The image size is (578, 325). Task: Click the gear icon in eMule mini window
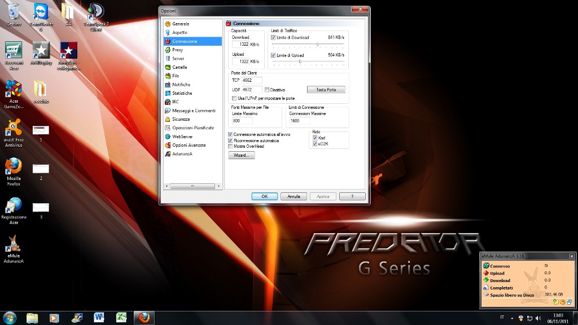click(562, 302)
